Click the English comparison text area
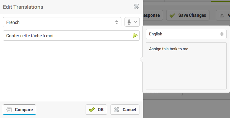This screenshot has width=230, height=118. (186, 66)
